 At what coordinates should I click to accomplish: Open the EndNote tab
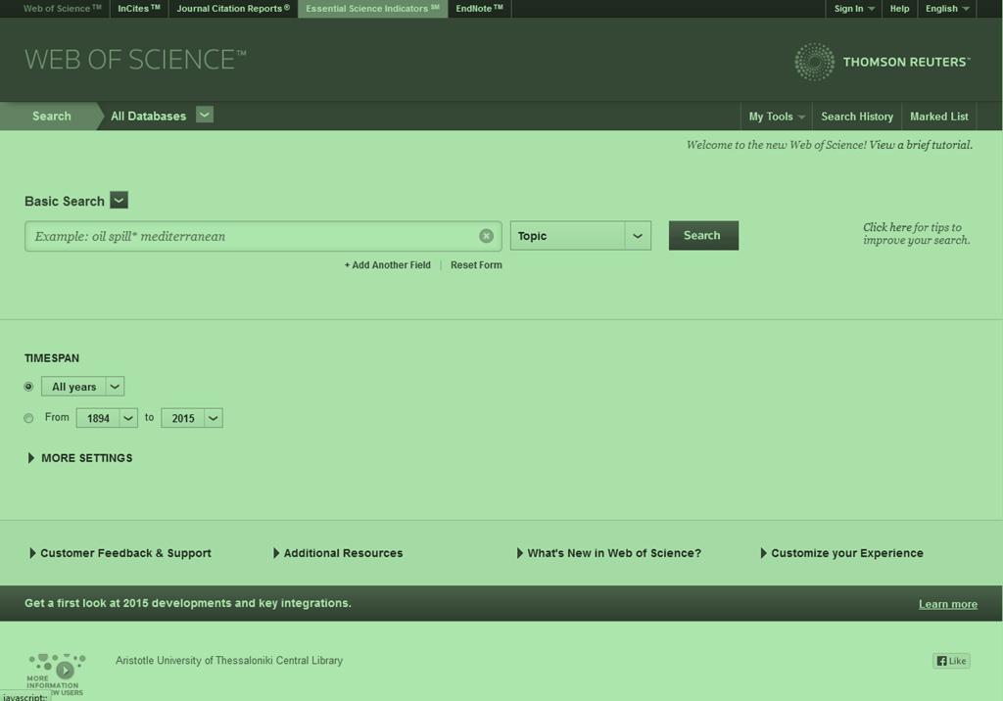coord(479,9)
